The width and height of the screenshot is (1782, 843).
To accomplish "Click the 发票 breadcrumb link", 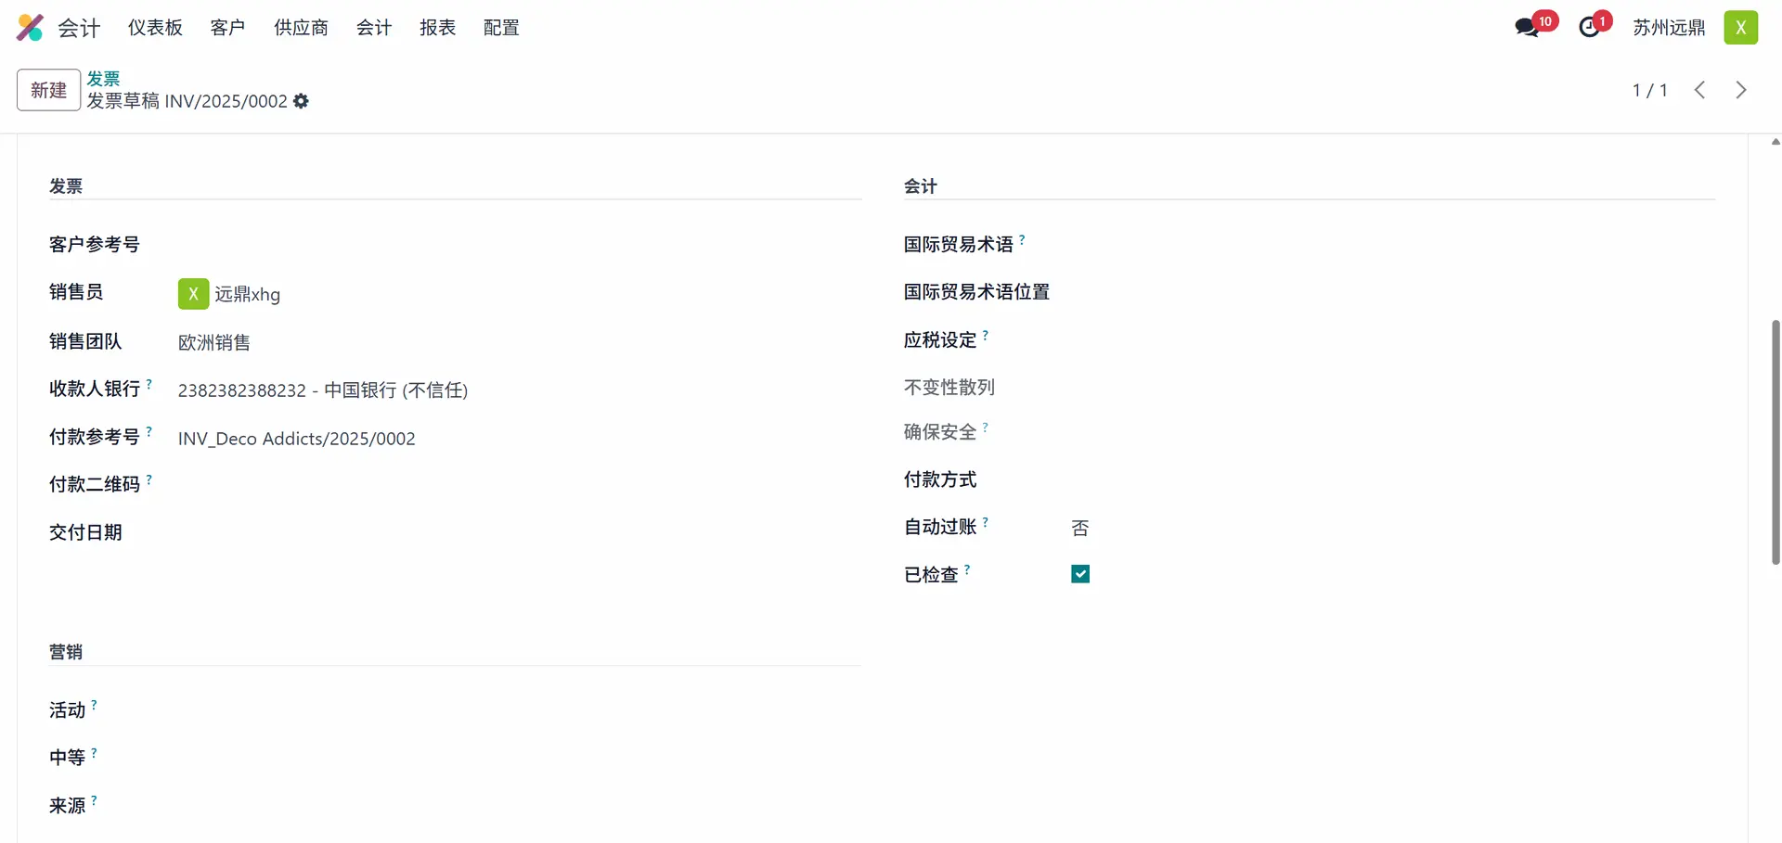I will tap(103, 79).
